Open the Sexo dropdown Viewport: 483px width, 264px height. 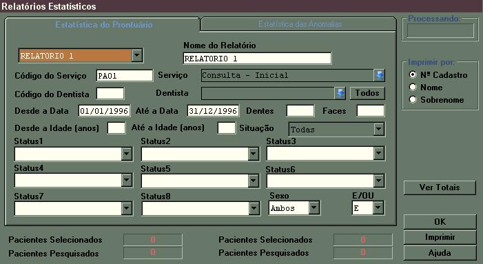pyautogui.click(x=314, y=207)
